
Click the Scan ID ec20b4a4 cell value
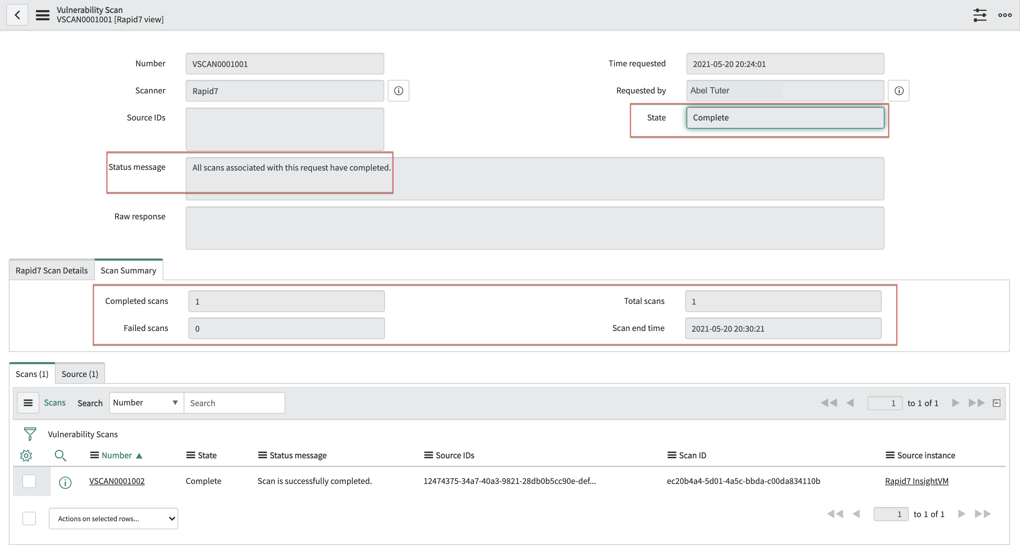[743, 481]
